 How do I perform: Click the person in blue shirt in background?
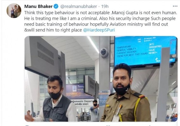[95, 111]
